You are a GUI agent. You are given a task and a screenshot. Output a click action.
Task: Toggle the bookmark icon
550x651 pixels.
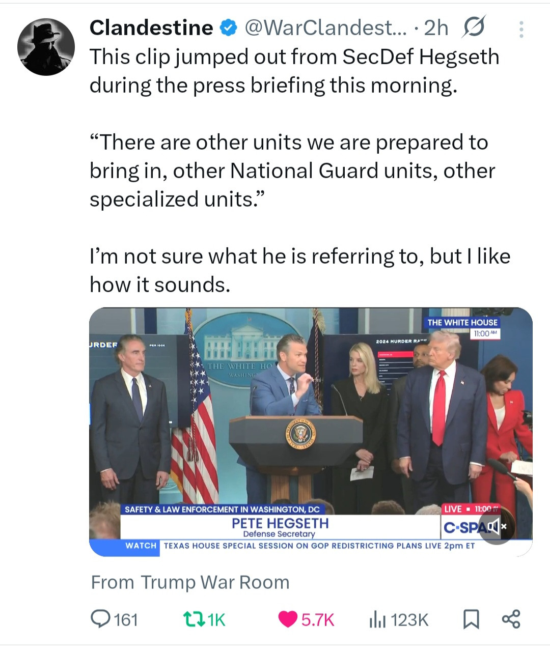471,619
